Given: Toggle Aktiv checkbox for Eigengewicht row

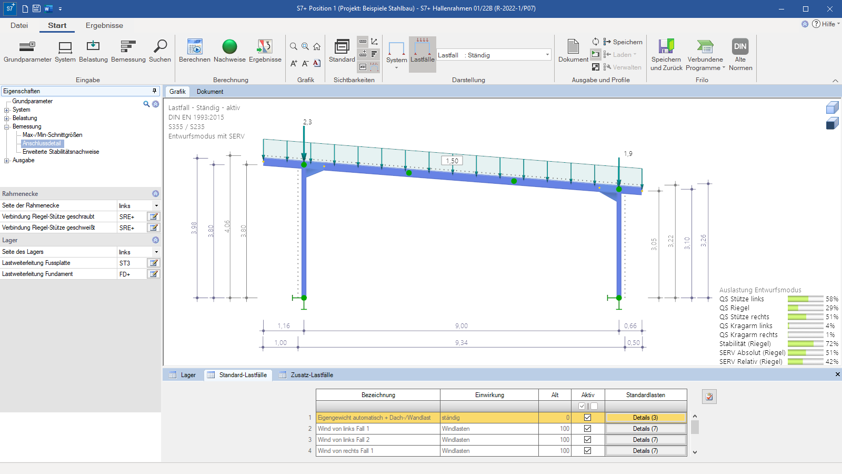Looking at the screenshot, I should click(x=587, y=418).
